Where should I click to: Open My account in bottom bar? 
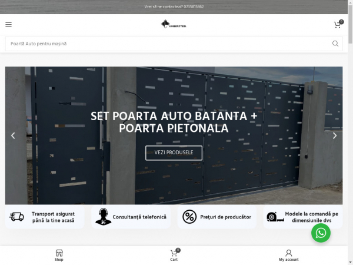point(289,256)
